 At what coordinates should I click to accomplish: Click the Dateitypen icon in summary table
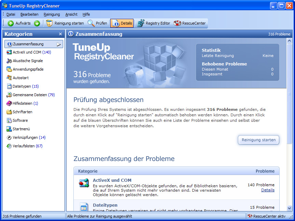[84, 207]
